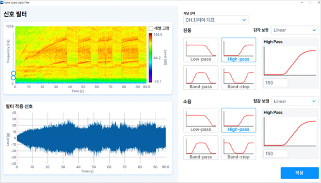The width and height of the screenshot is (321, 183).
Task: Focus the noise cutoff 150 input field
Action: (276, 153)
